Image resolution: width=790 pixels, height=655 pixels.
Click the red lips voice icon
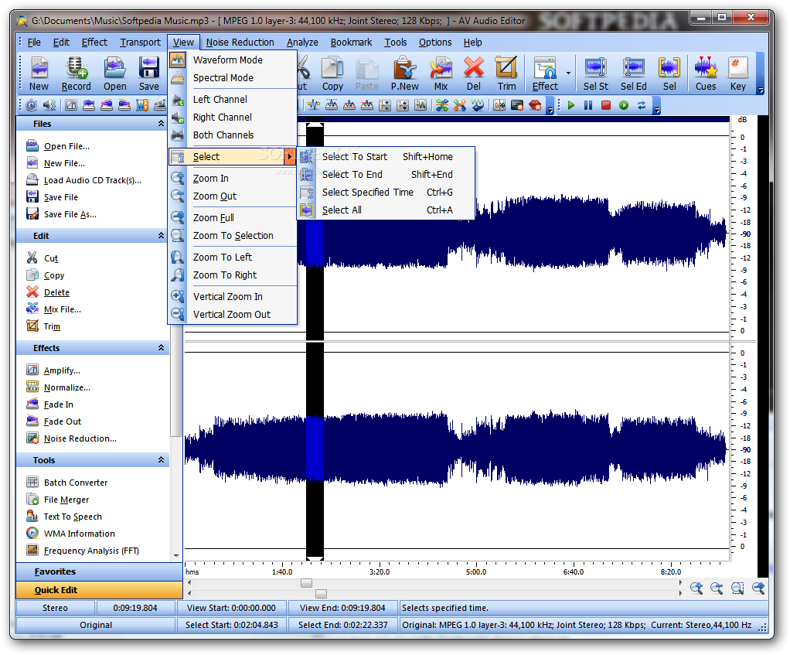point(535,105)
